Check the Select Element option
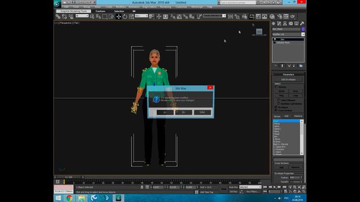 (279, 100)
